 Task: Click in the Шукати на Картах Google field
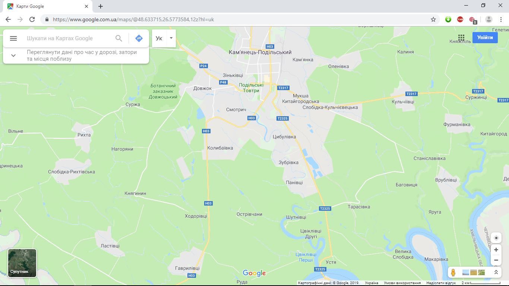68,38
